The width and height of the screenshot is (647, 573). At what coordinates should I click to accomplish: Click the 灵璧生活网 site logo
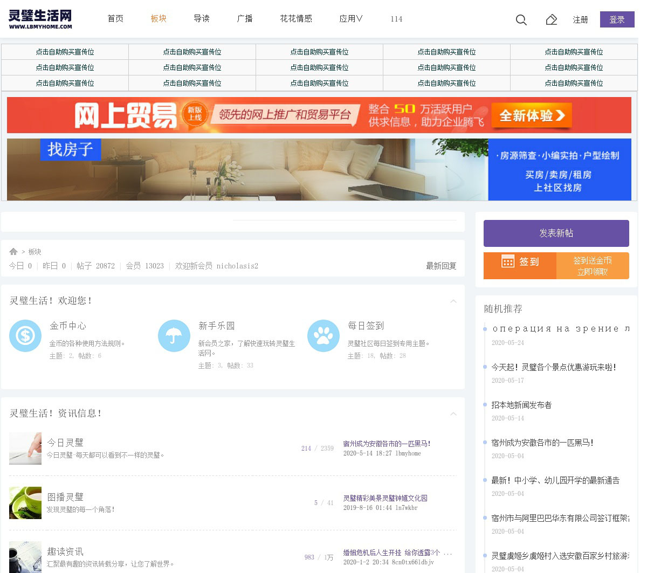(x=40, y=19)
